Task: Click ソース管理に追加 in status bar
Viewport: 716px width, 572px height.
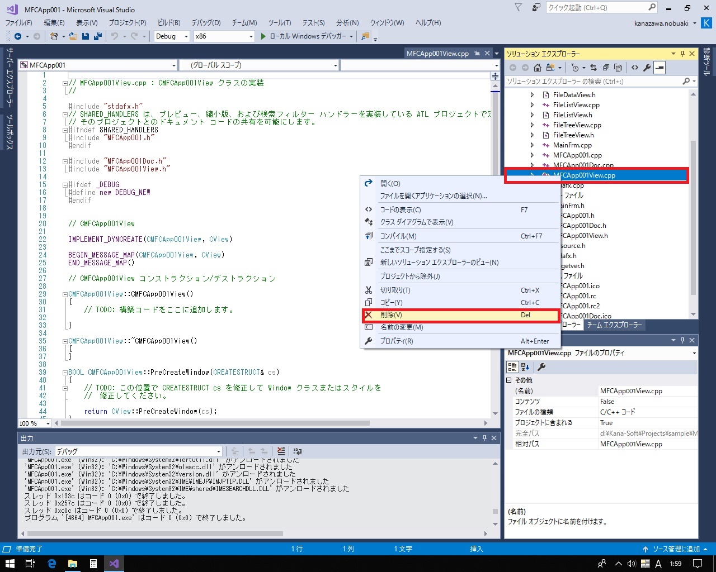Action: tap(676, 549)
